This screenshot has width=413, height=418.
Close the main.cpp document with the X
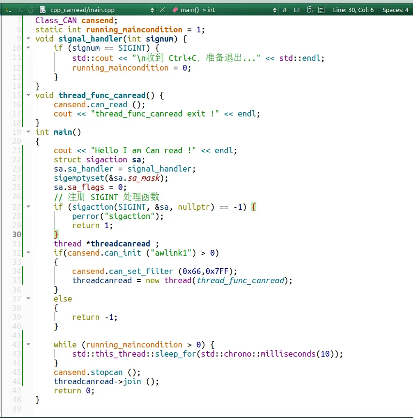(x=162, y=10)
